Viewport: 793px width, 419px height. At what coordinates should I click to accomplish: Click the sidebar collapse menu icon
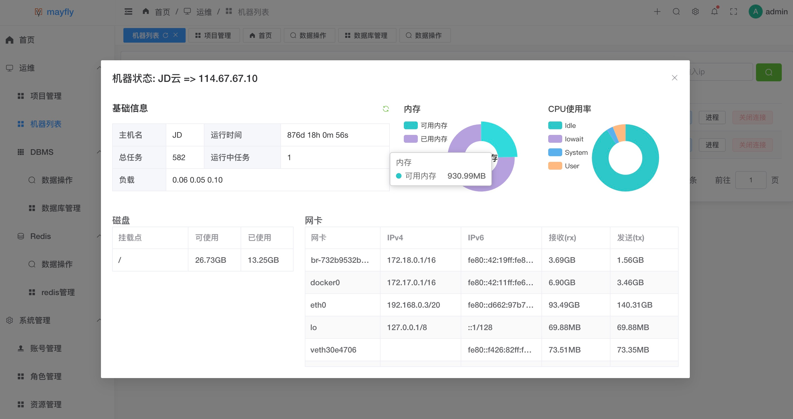128,12
